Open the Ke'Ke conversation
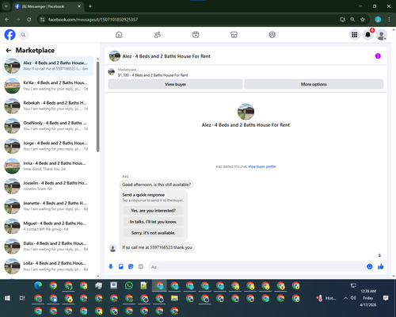 tap(48, 86)
